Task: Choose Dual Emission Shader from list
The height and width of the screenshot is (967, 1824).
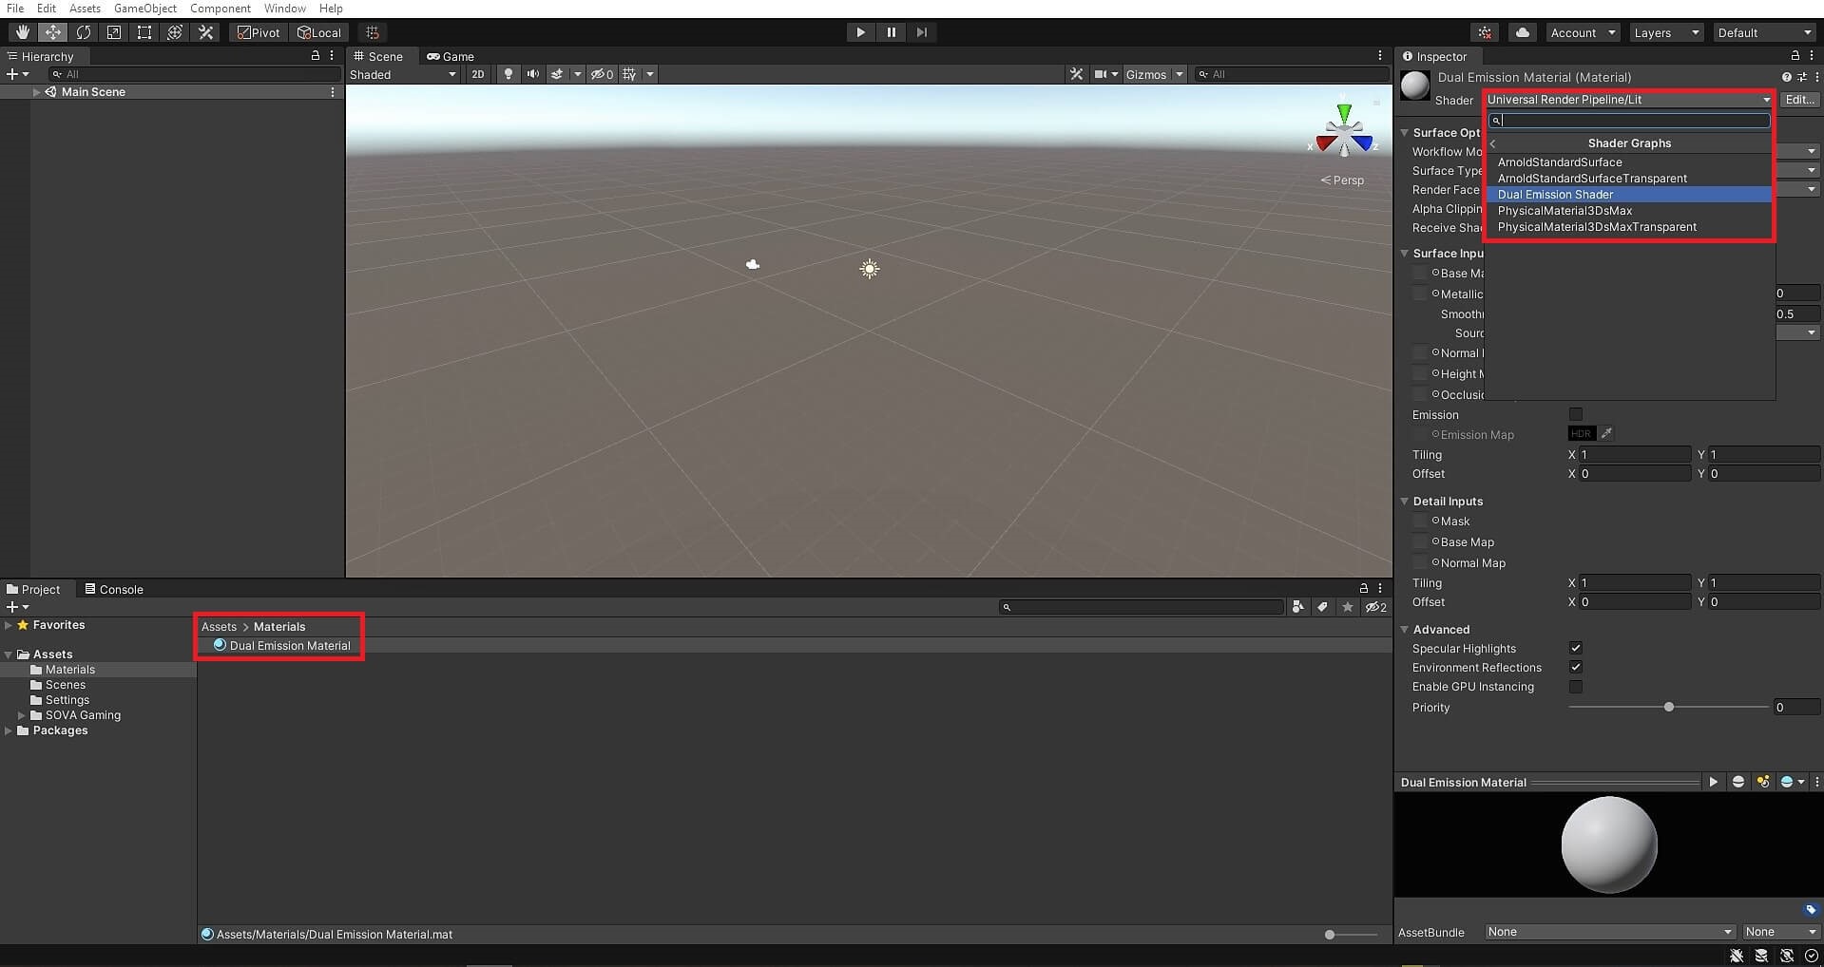Action: 1628,194
